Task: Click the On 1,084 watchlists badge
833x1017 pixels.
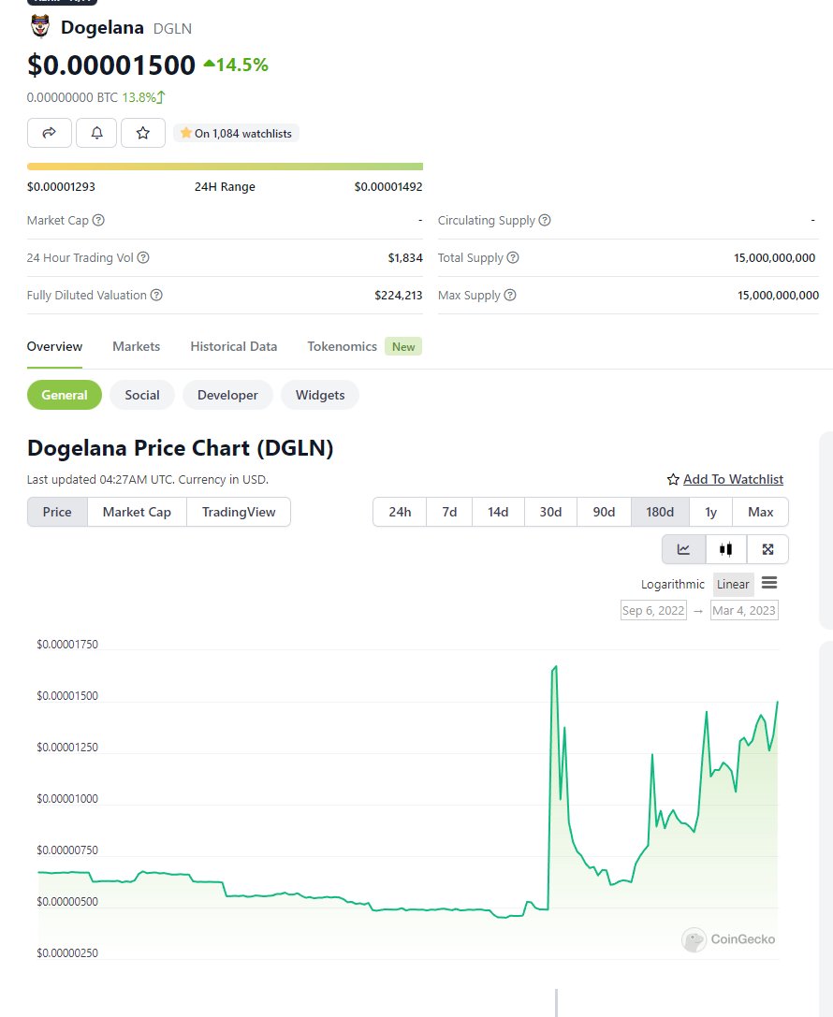Action: 236,133
